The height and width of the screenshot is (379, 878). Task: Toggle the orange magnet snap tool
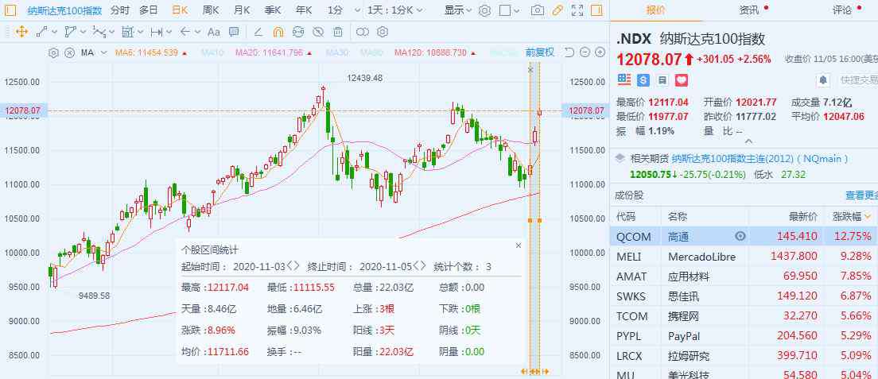pos(278,32)
